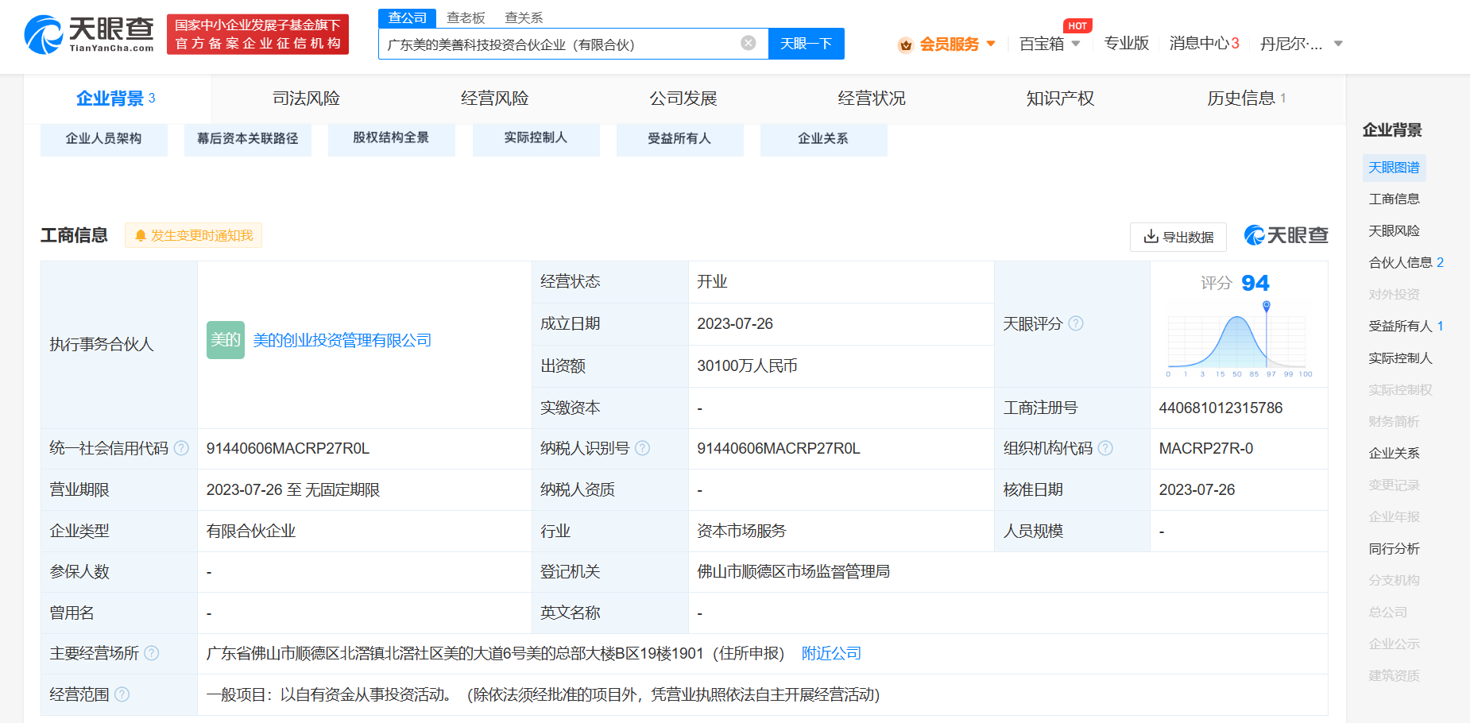This screenshot has height=723, width=1470.
Task: Open help icon beside 组织机构代码
Action: pos(1105,448)
